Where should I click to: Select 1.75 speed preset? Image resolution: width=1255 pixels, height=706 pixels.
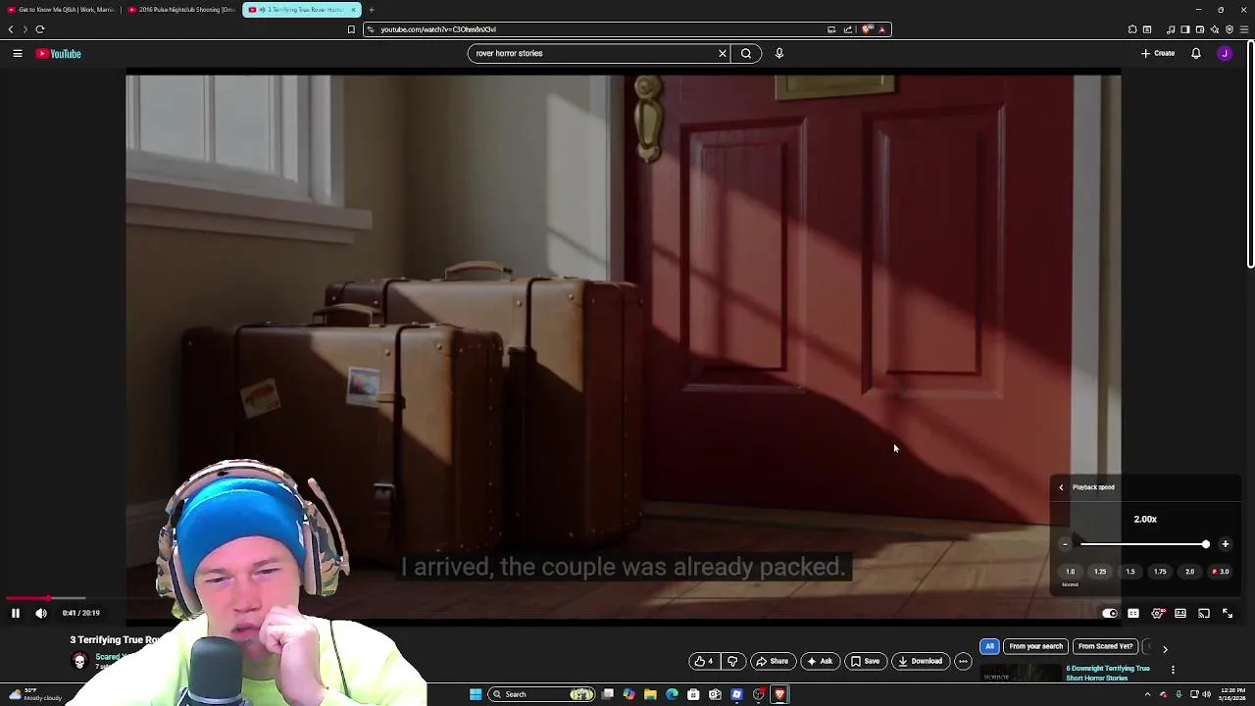click(x=1160, y=572)
